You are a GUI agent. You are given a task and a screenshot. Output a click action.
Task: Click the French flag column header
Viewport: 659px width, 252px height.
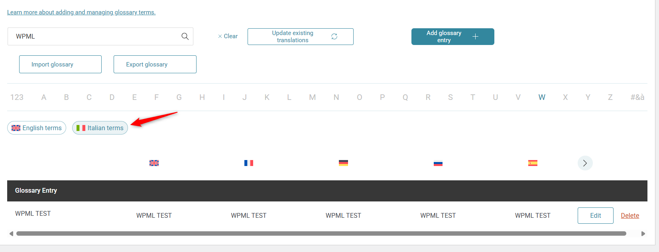click(249, 163)
